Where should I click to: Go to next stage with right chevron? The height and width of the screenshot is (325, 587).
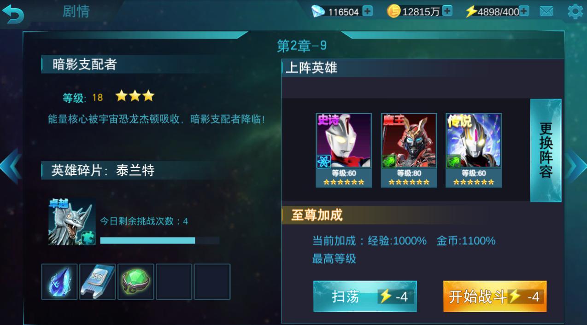(x=576, y=166)
